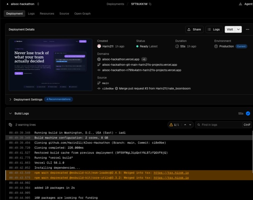Open tsx.hirok.io link in esm-loader warning
Viewport: 253px width, 200px height.
click(x=171, y=173)
